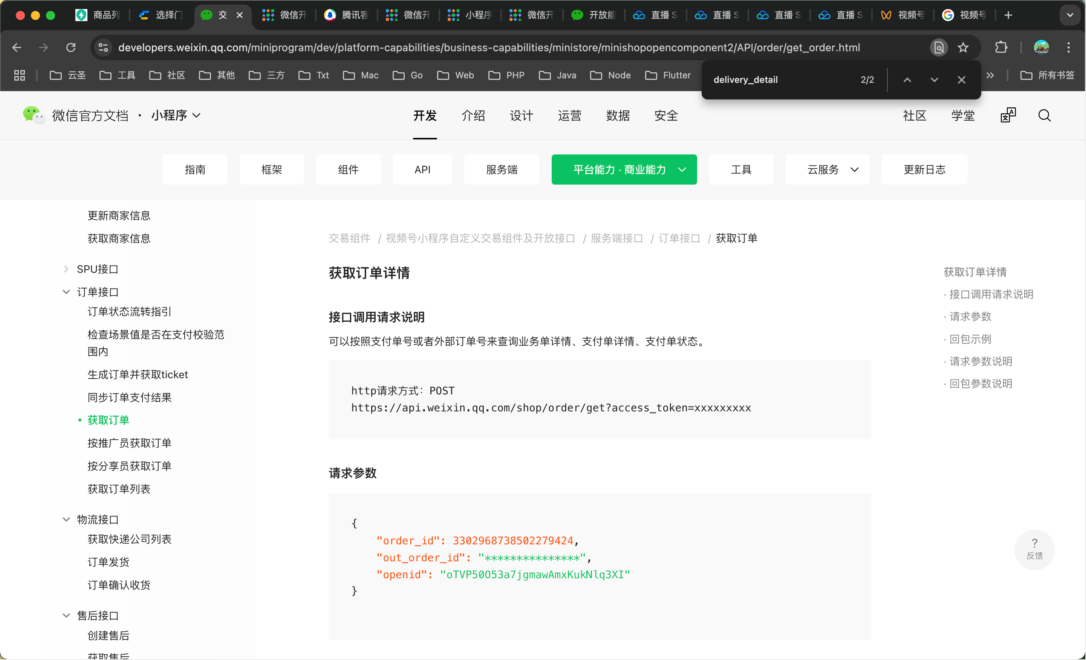This screenshot has height=660, width=1086.
Task: Click the WeChat docs logo
Action: [33, 115]
